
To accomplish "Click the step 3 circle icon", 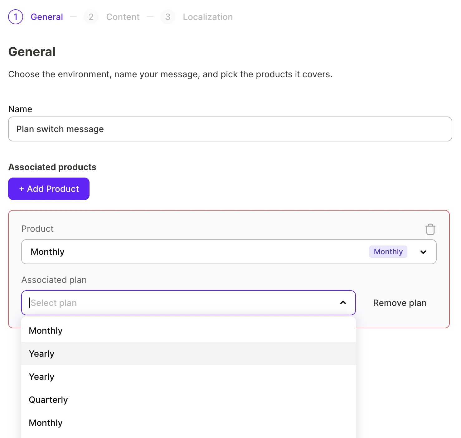I will (168, 17).
